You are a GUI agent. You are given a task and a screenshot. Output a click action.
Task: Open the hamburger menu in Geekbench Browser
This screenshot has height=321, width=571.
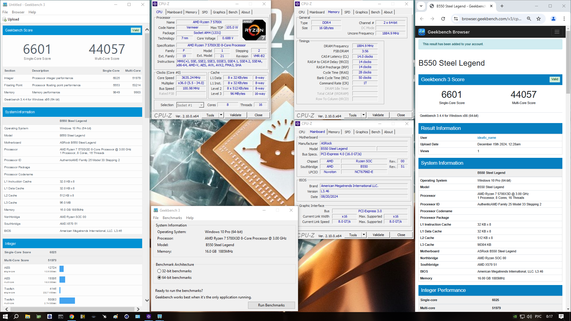[557, 32]
